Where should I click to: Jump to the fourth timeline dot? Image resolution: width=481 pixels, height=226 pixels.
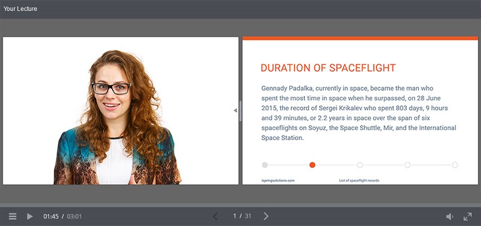coord(407,165)
